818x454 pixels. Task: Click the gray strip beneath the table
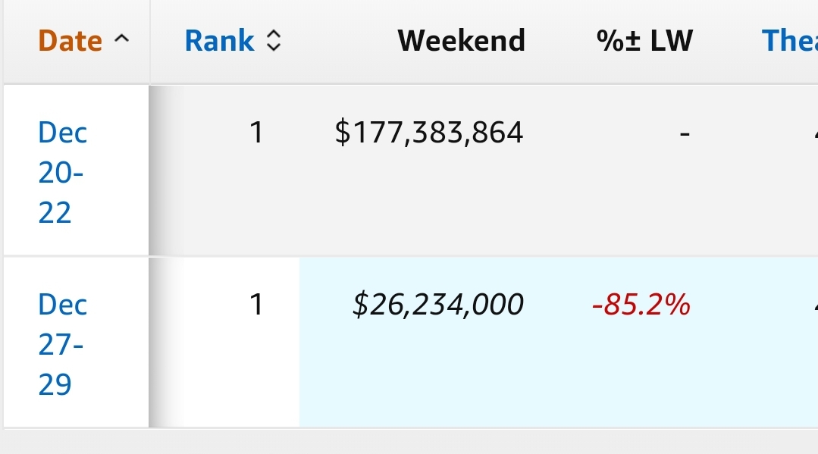pos(409,442)
